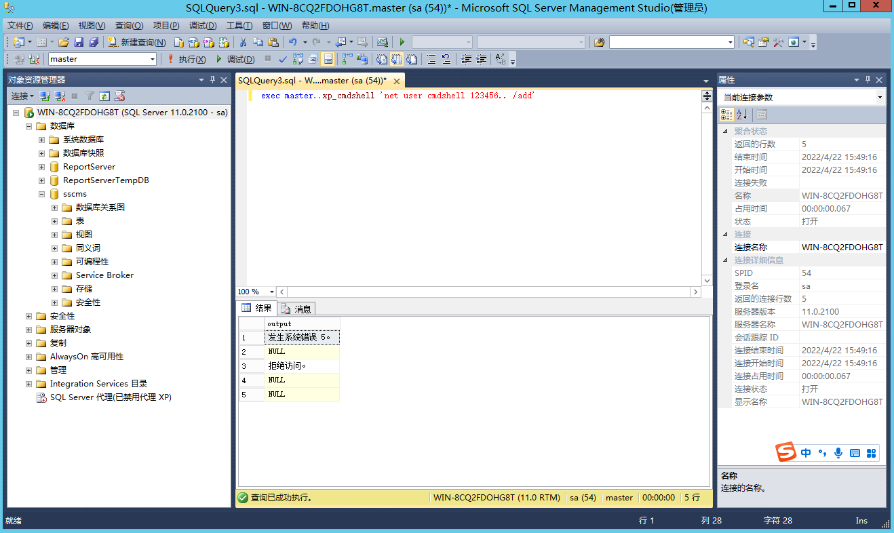
Task: Expand the 表 folder under sscms
Action: point(54,221)
